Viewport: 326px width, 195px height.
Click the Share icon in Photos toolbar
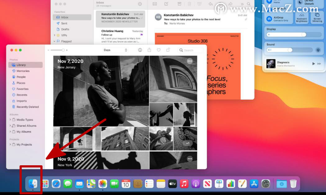click(x=149, y=50)
